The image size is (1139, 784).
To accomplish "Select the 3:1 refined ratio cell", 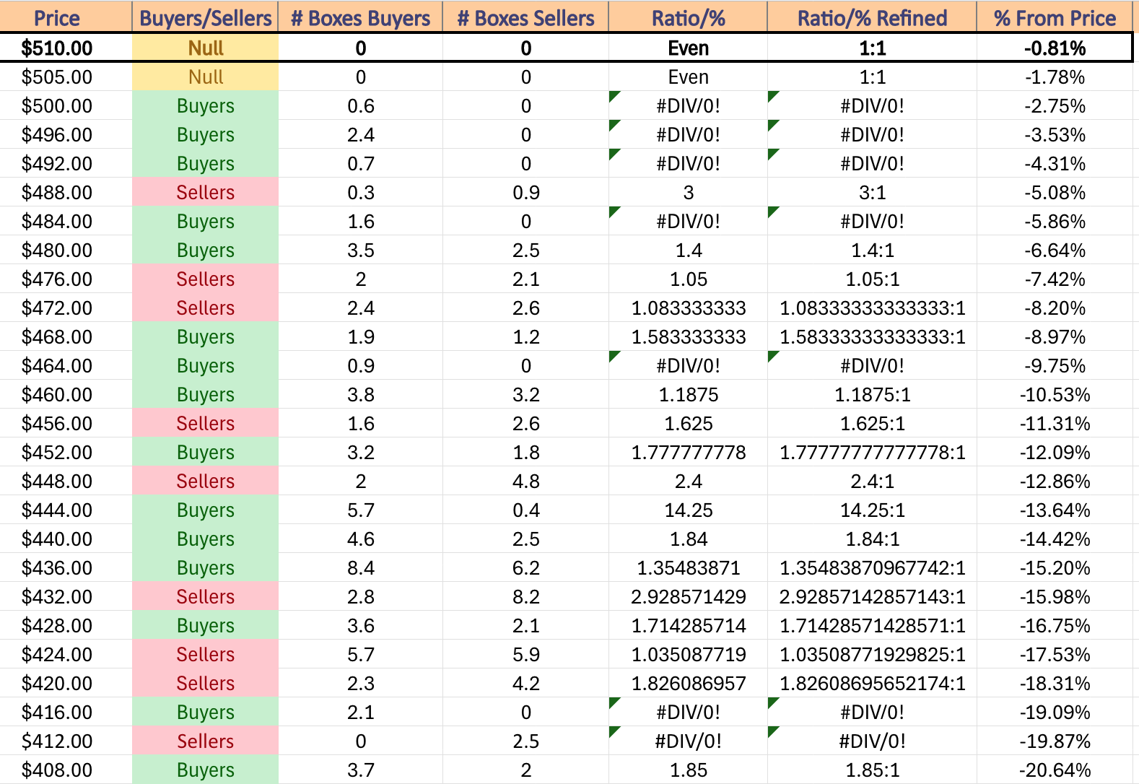I will tap(872, 192).
